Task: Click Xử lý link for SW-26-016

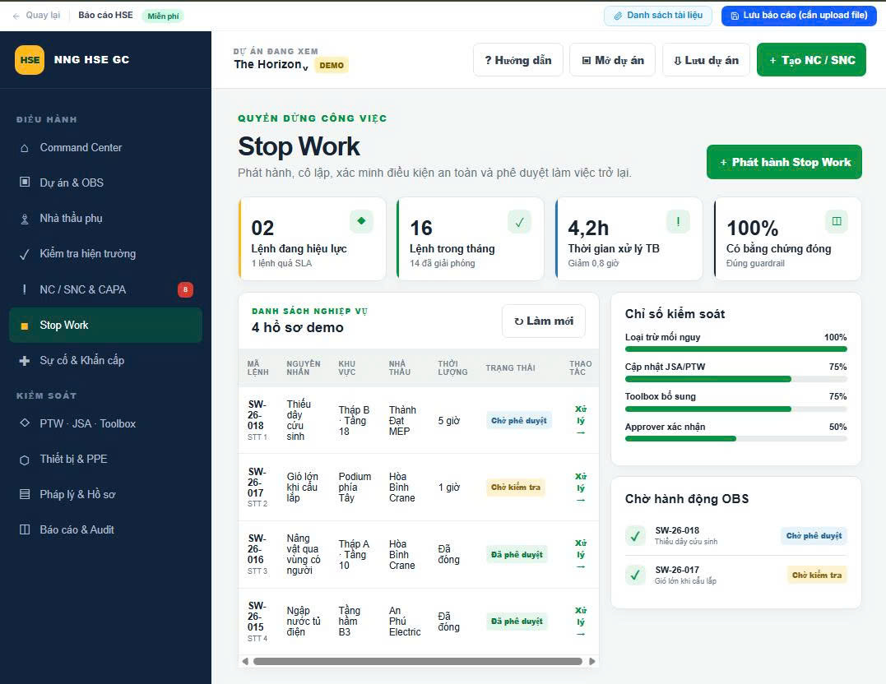Action: pos(581,555)
